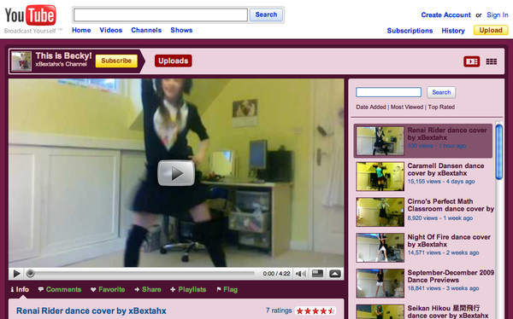Click Create Account link

pos(445,15)
